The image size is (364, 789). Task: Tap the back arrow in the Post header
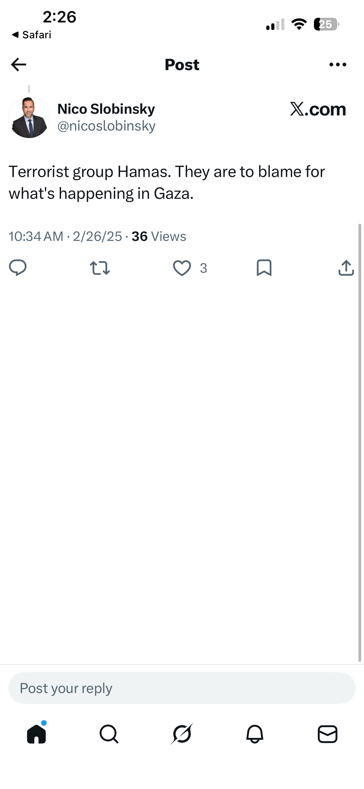19,65
